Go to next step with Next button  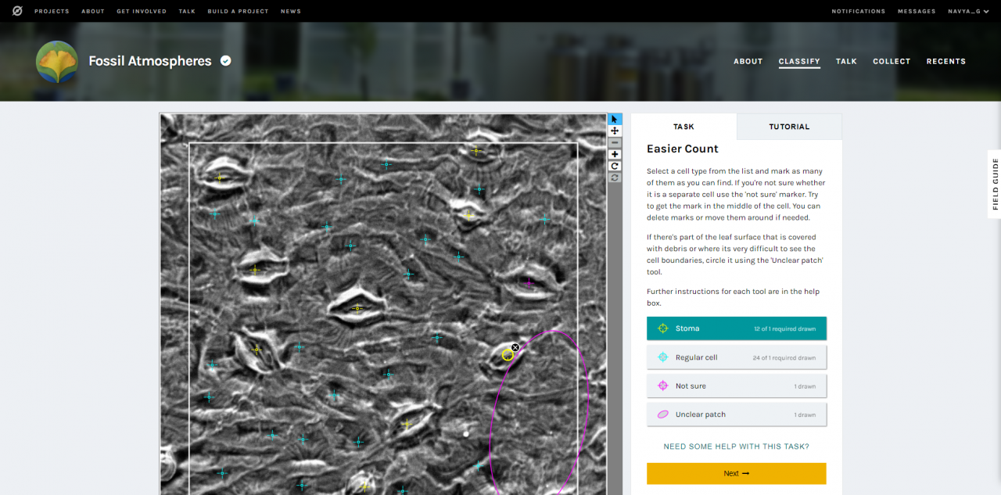(737, 473)
